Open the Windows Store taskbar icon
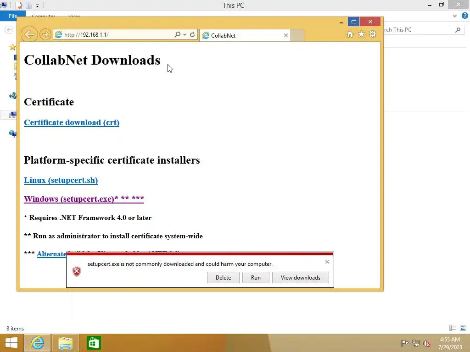The height and width of the screenshot is (352, 470). point(94,343)
